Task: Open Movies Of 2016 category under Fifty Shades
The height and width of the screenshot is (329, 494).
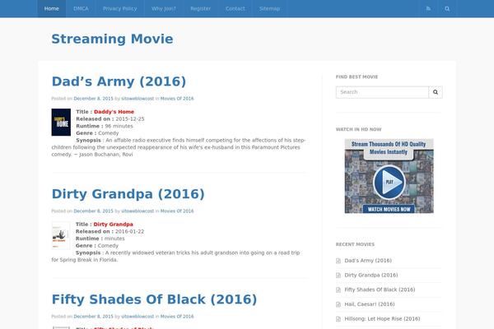Action: (177, 317)
